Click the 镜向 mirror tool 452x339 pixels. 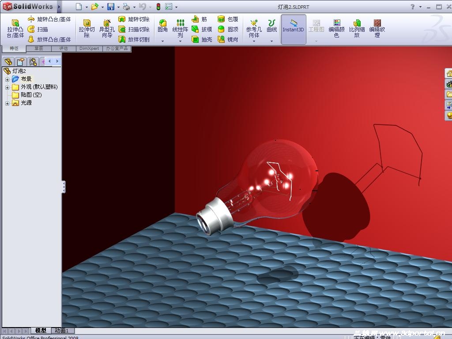pos(228,39)
